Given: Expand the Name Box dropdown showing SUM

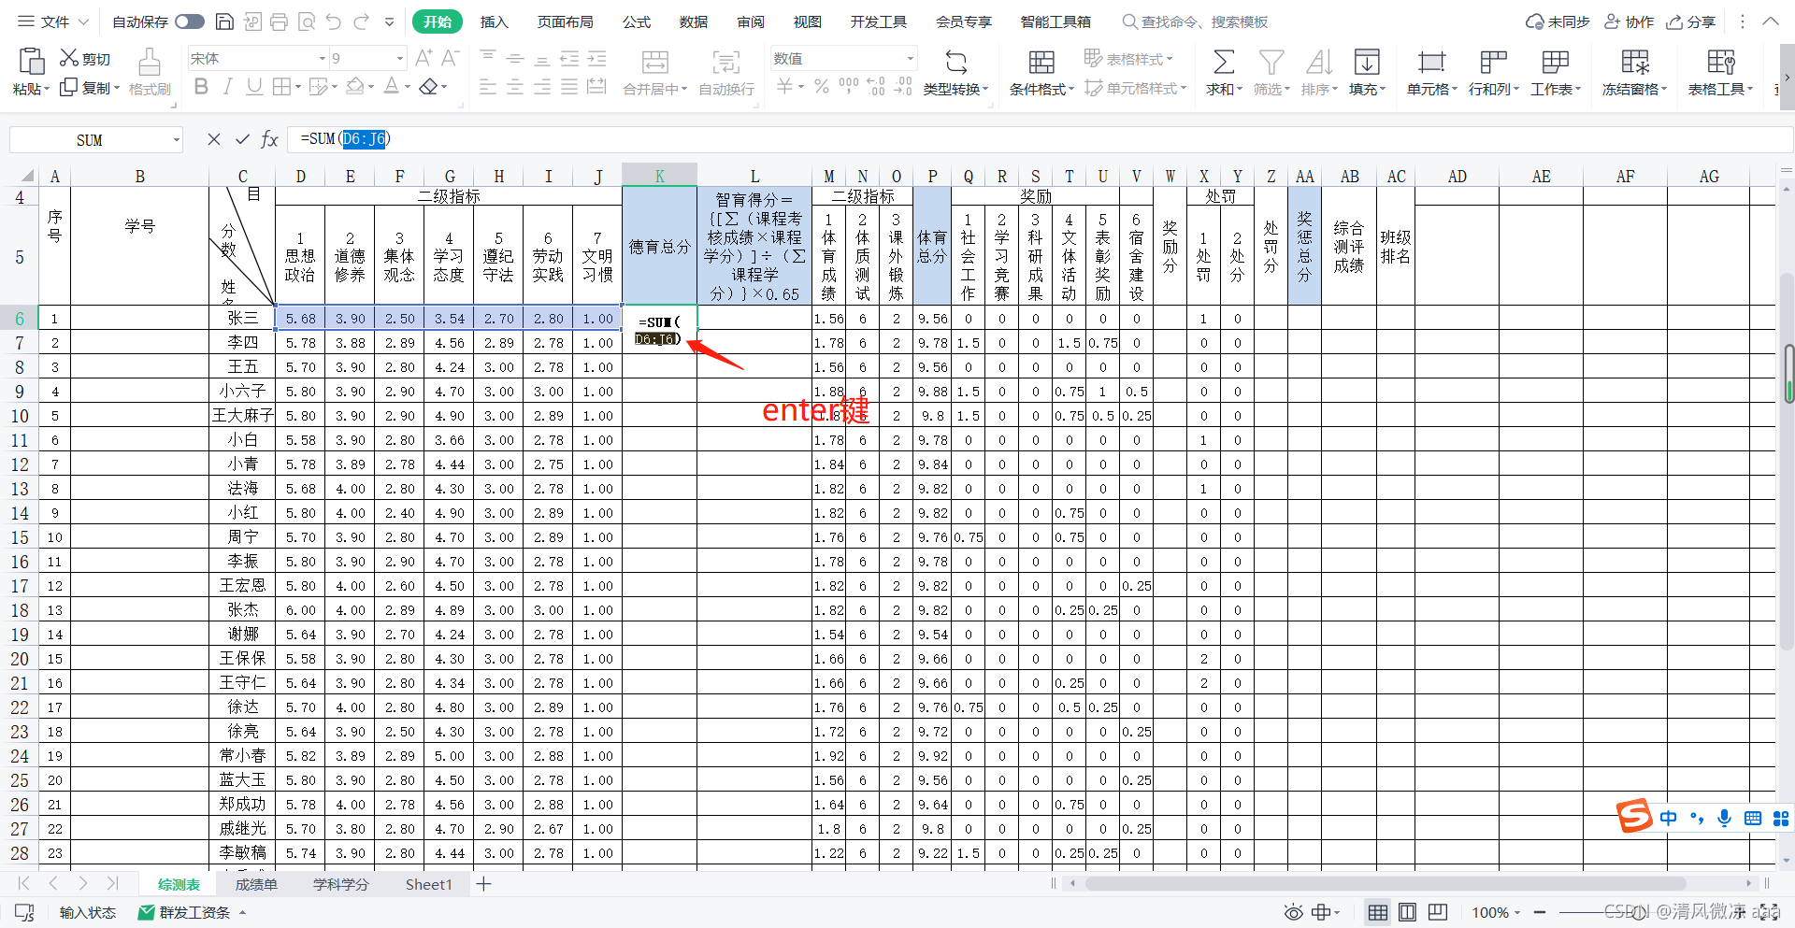Looking at the screenshot, I should pyautogui.click(x=176, y=140).
